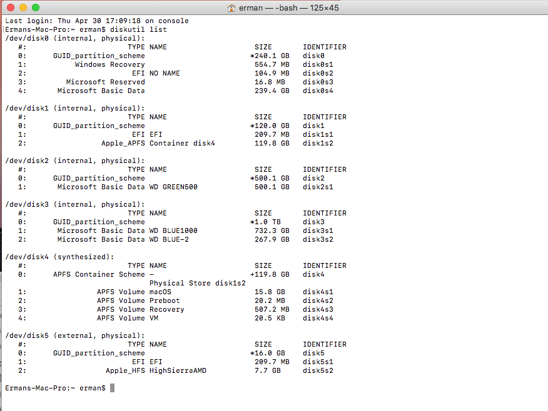
Task: Click the yellow minimize window button
Action: (x=23, y=7)
